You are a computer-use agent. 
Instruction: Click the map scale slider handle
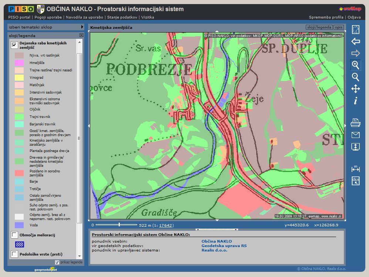[119, 224]
